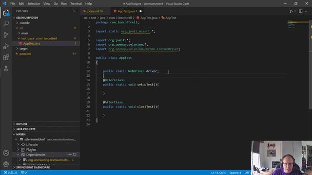
Task: Place cursor on '@BeforeClass' annotation line
Action: 114,80
